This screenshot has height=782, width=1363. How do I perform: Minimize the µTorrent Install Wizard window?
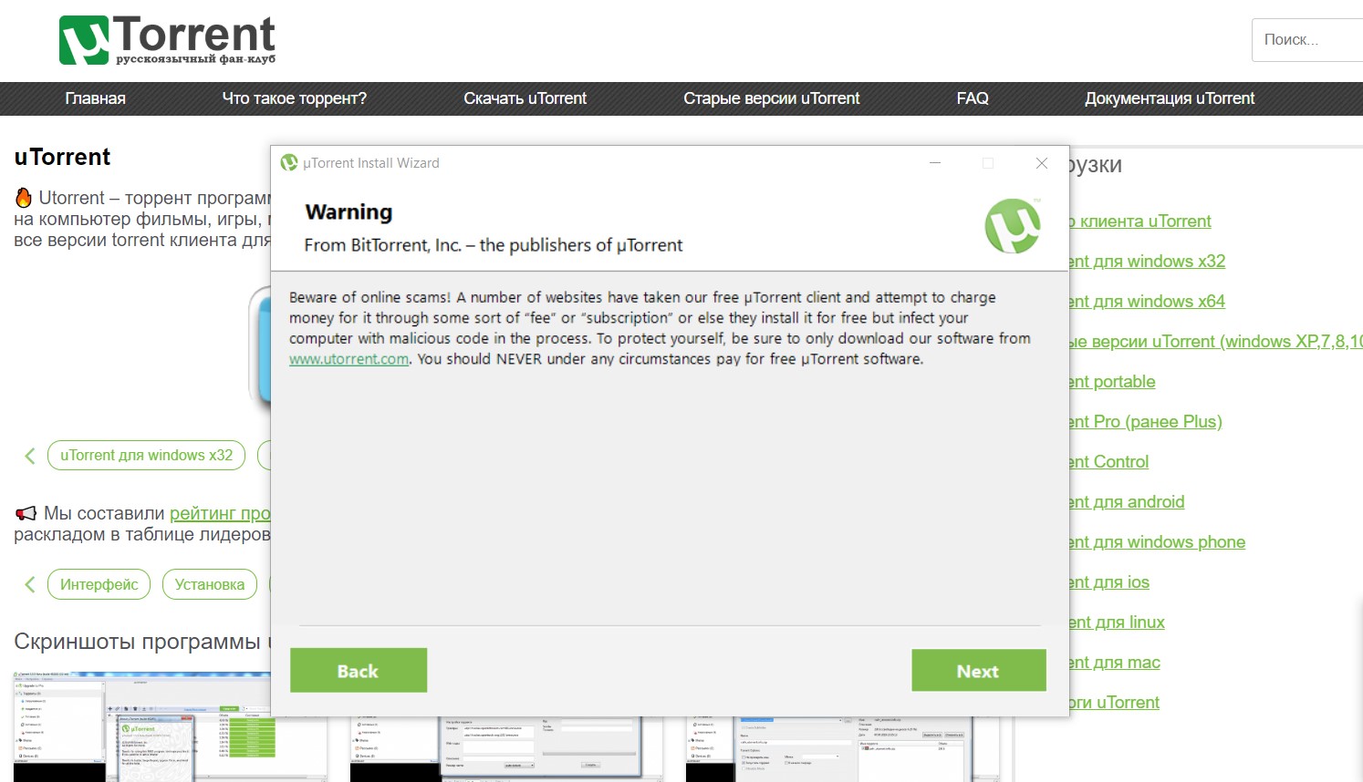tap(935, 163)
